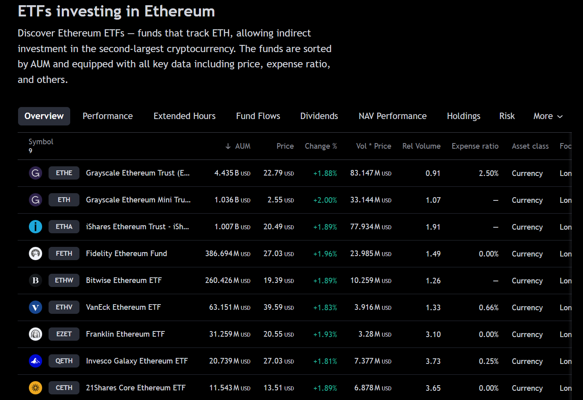The height and width of the screenshot is (400, 583).
Task: Click the +1.96% change cell
Action: (x=325, y=254)
